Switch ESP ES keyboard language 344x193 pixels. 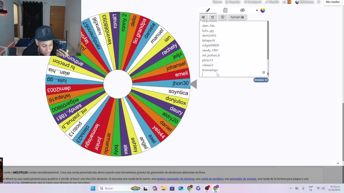click(311, 188)
